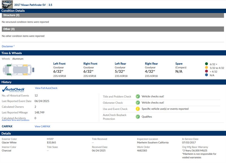Select the Other (0) section header
226x163 pixels.
coord(113,29)
